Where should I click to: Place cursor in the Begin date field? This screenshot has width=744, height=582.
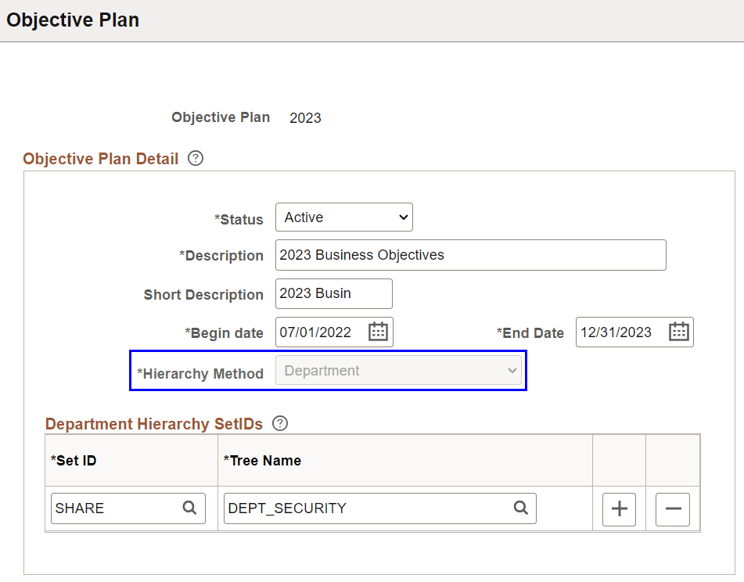(x=321, y=332)
